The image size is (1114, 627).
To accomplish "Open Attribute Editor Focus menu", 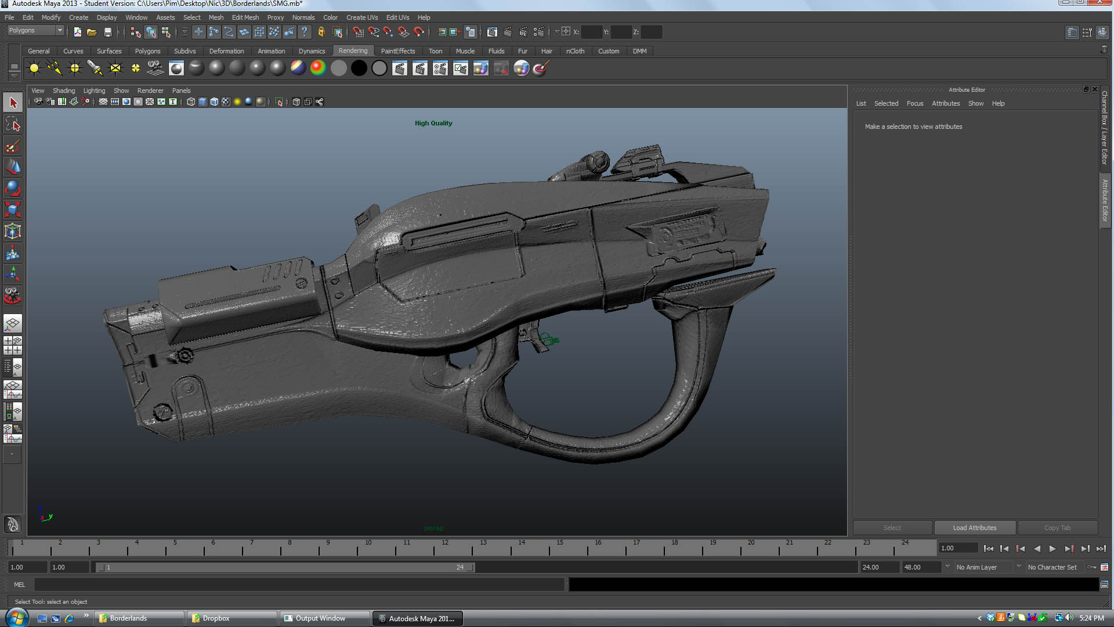I will 914,103.
